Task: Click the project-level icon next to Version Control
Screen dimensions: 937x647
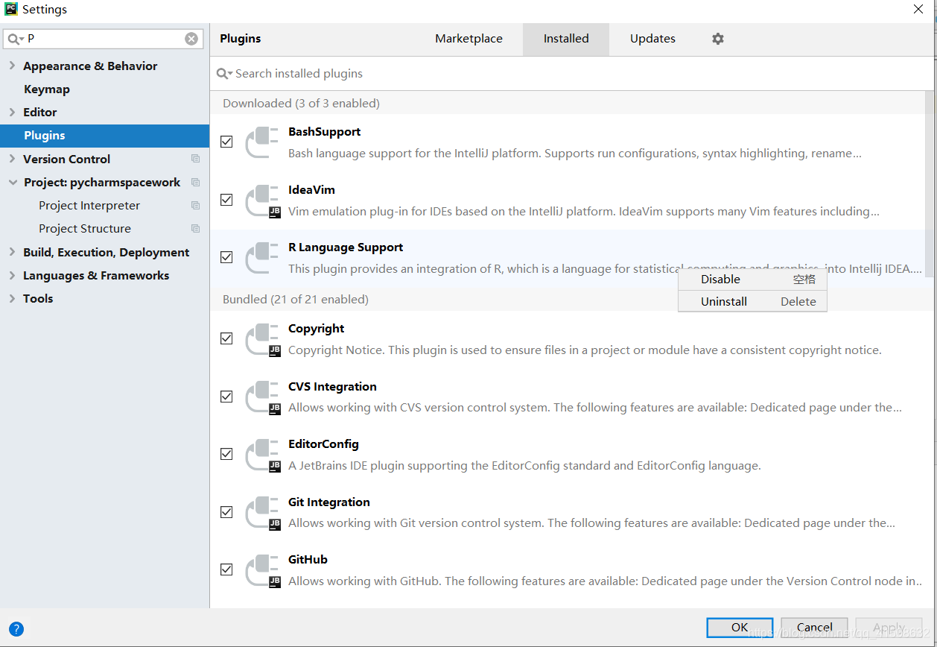Action: 195,159
